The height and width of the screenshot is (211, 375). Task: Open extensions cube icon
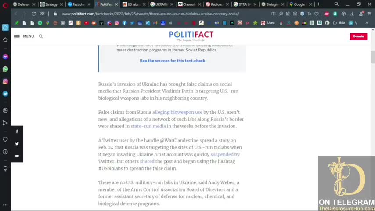(x=343, y=14)
